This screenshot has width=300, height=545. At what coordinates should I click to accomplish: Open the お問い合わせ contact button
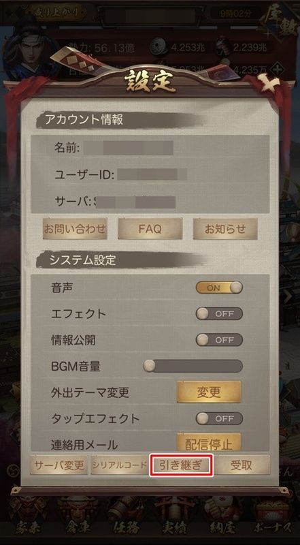tap(75, 229)
